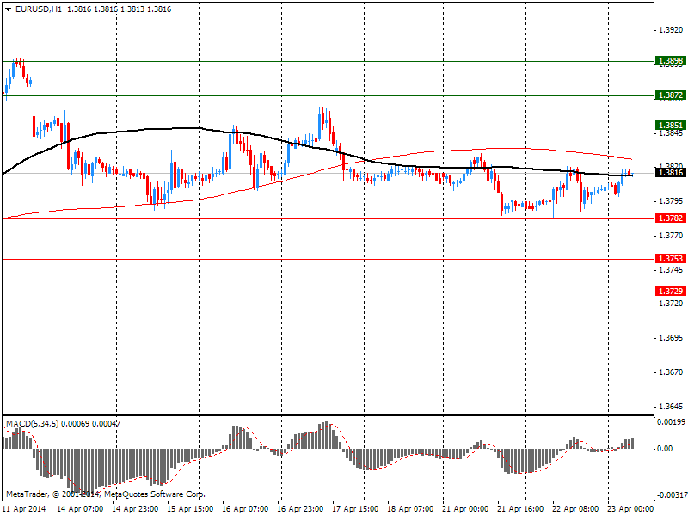This screenshot has width=688, height=516.
Task: Click the EURUSD,H1 chart symbol title
Action: pos(38,8)
